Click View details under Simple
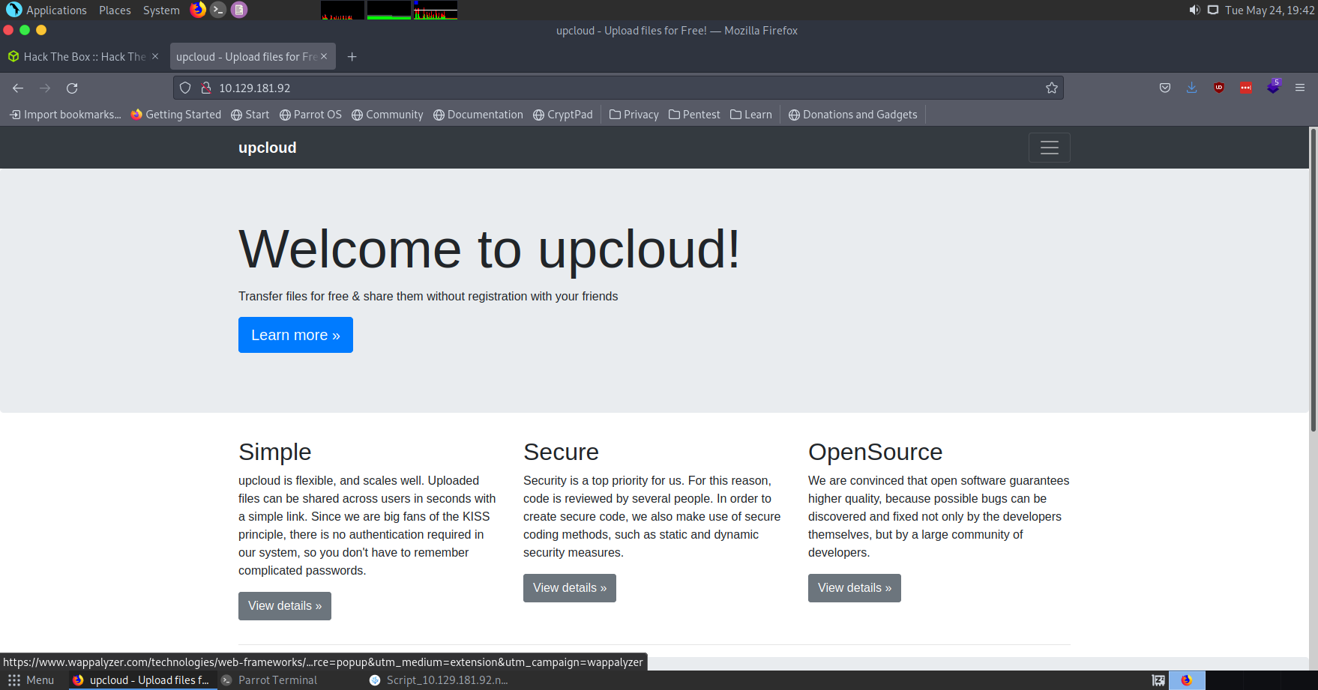1318x690 pixels. tap(285, 606)
